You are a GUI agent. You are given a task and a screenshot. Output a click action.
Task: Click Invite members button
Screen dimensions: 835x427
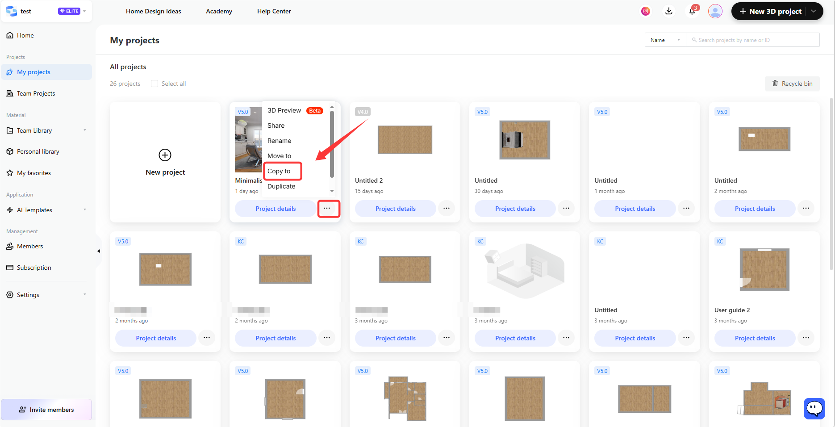(46, 410)
